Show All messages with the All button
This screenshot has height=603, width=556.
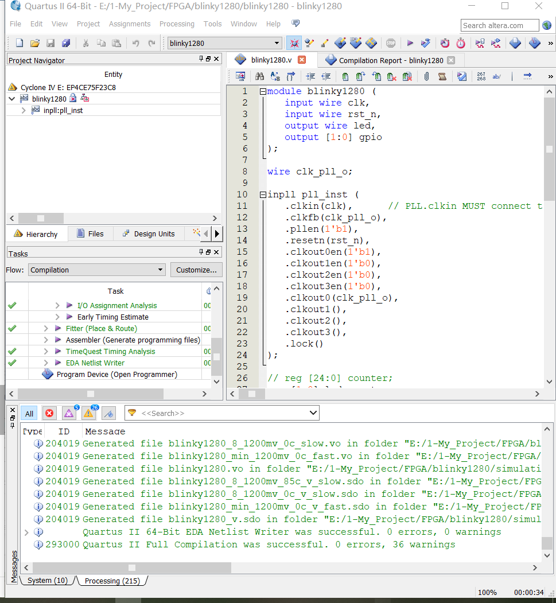click(x=29, y=413)
